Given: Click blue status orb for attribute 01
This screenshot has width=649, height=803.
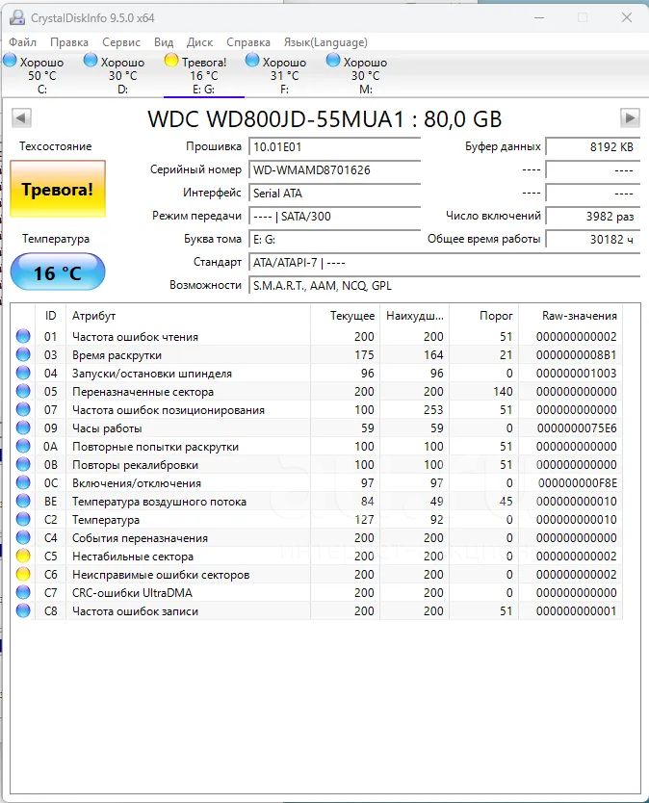Looking at the screenshot, I should coord(23,336).
